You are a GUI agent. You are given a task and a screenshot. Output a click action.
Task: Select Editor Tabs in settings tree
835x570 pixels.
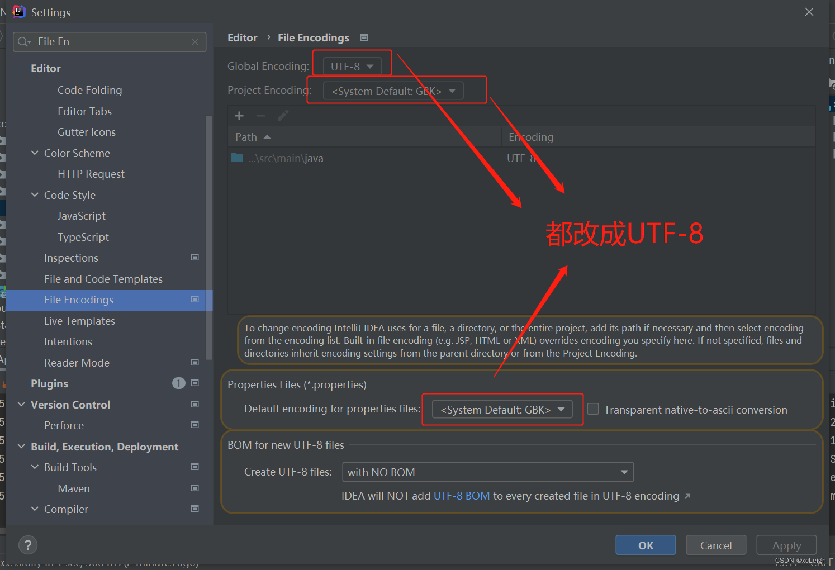coord(84,111)
